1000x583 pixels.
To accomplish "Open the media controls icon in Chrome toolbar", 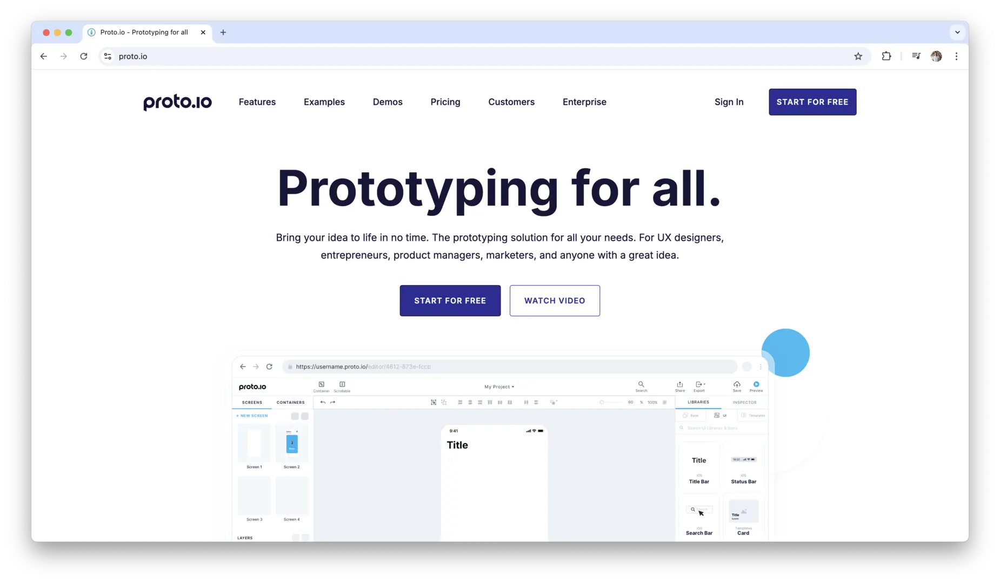I will pyautogui.click(x=916, y=56).
